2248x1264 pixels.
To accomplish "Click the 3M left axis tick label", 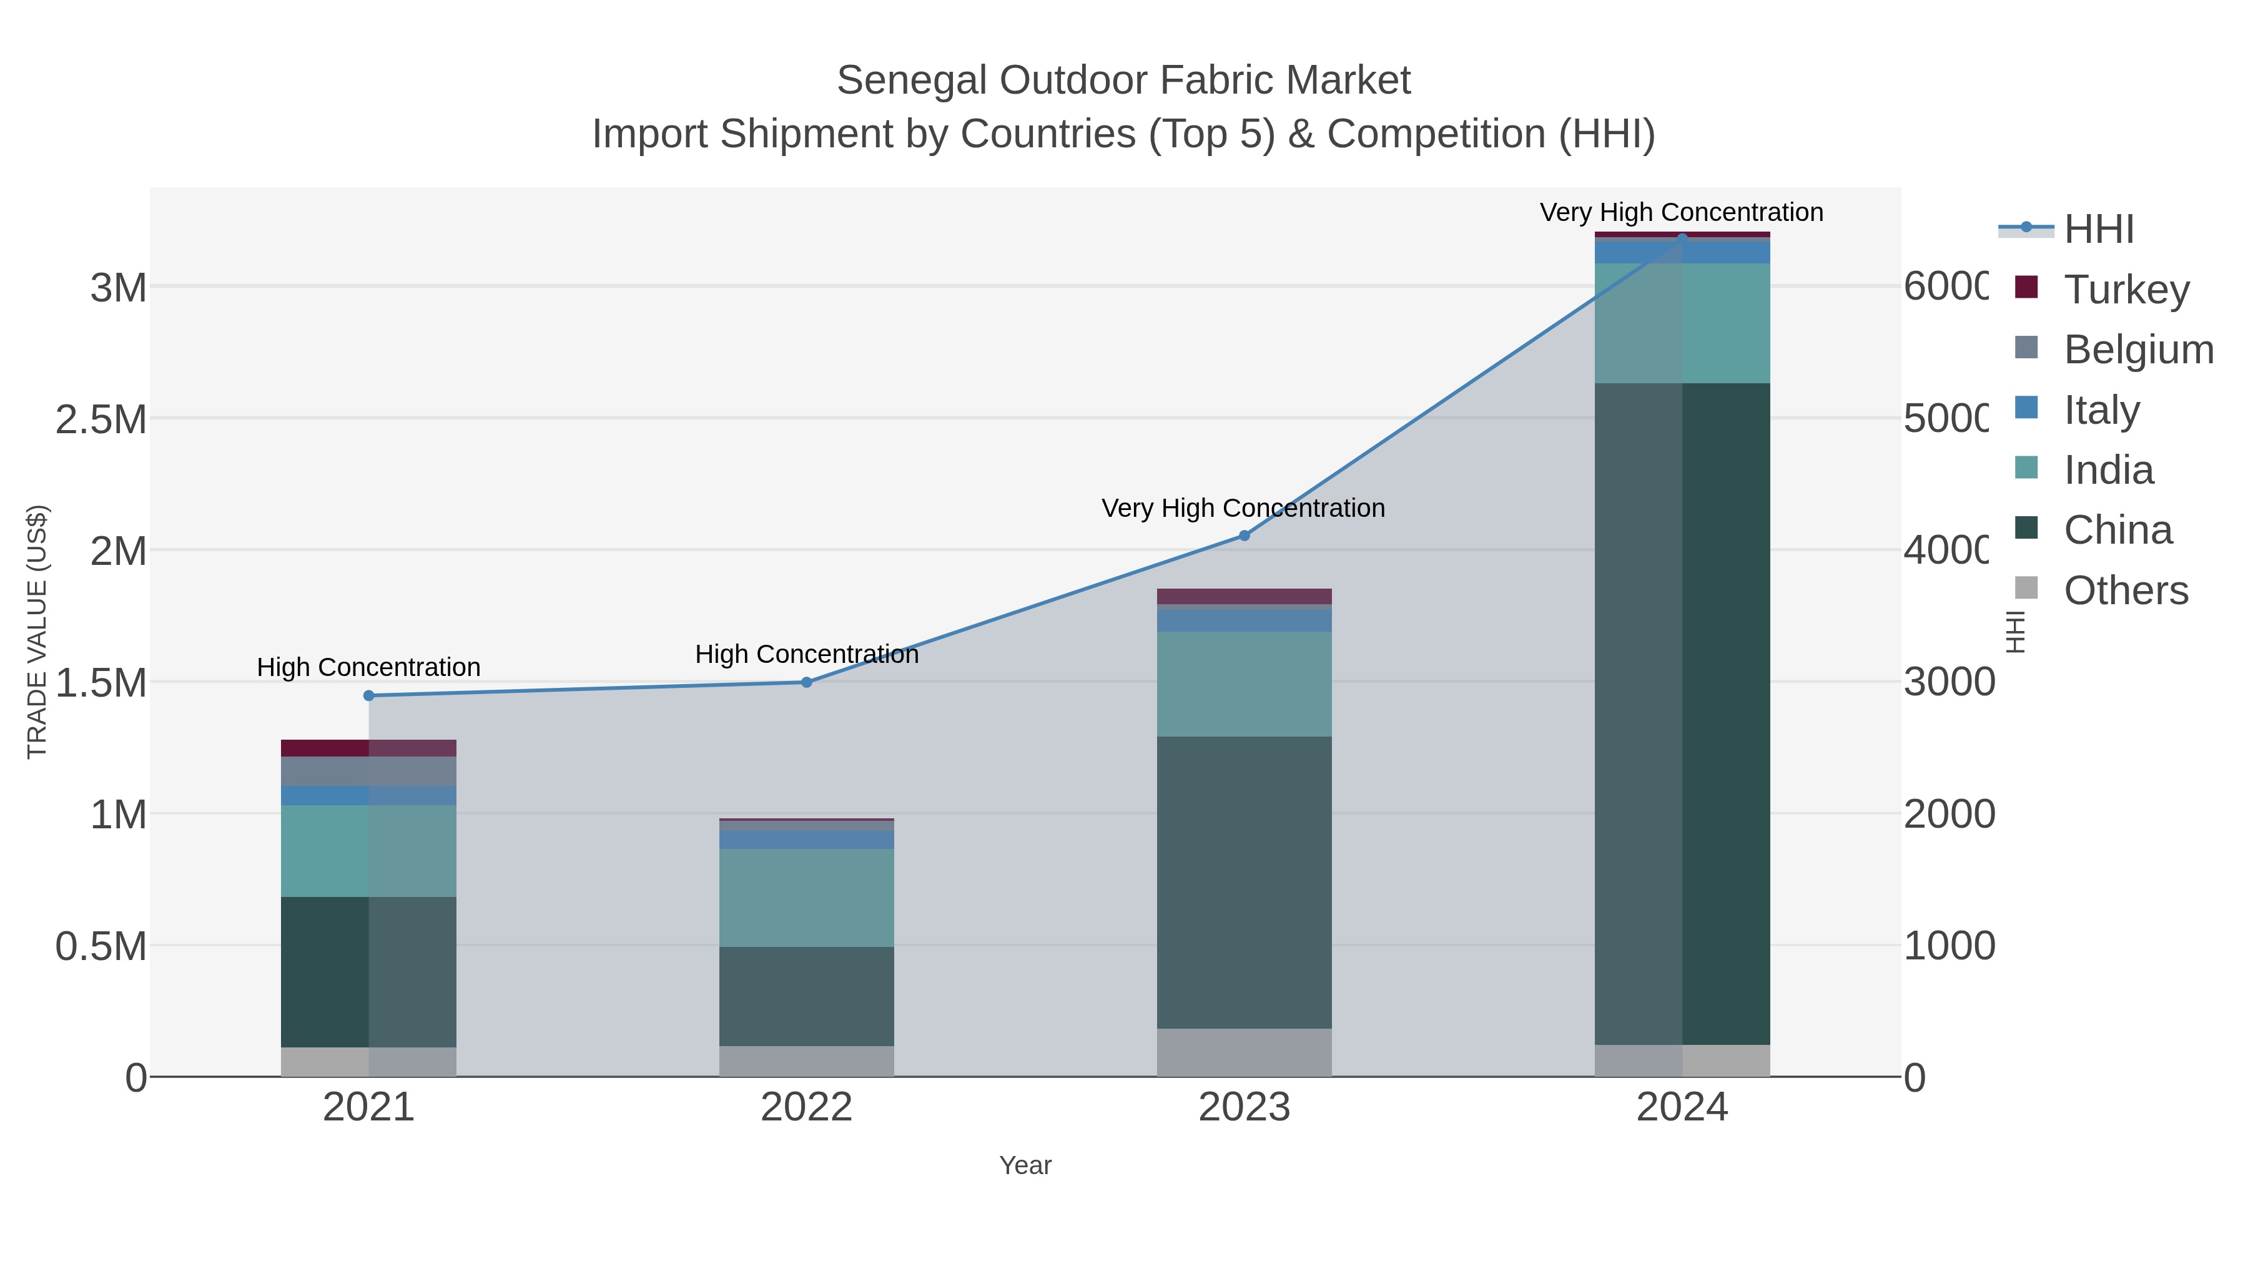I will [119, 288].
